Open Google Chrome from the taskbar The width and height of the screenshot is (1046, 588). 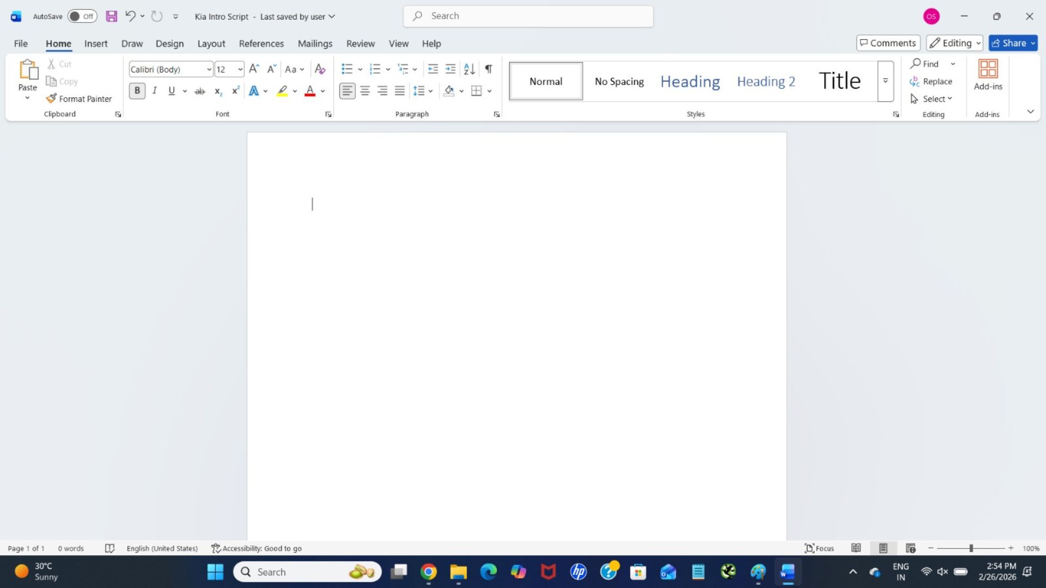428,572
